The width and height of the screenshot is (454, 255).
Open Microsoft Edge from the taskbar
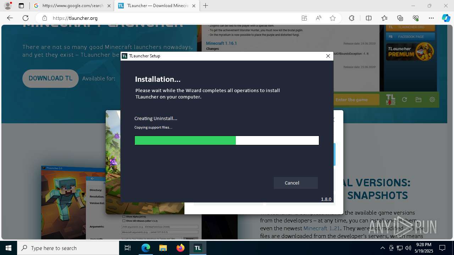[146, 248]
